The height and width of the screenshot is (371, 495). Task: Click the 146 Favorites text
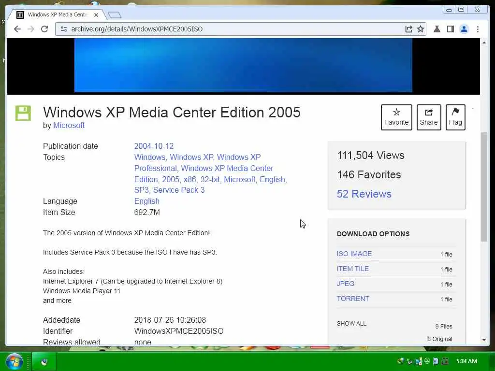coord(369,174)
